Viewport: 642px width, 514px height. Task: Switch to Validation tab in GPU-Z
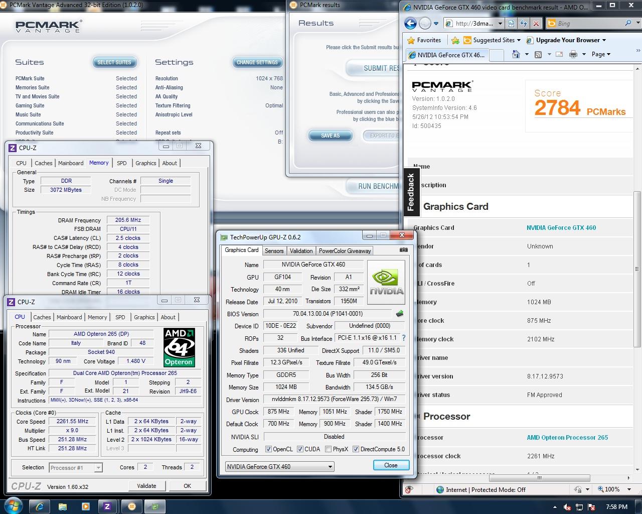coord(301,250)
